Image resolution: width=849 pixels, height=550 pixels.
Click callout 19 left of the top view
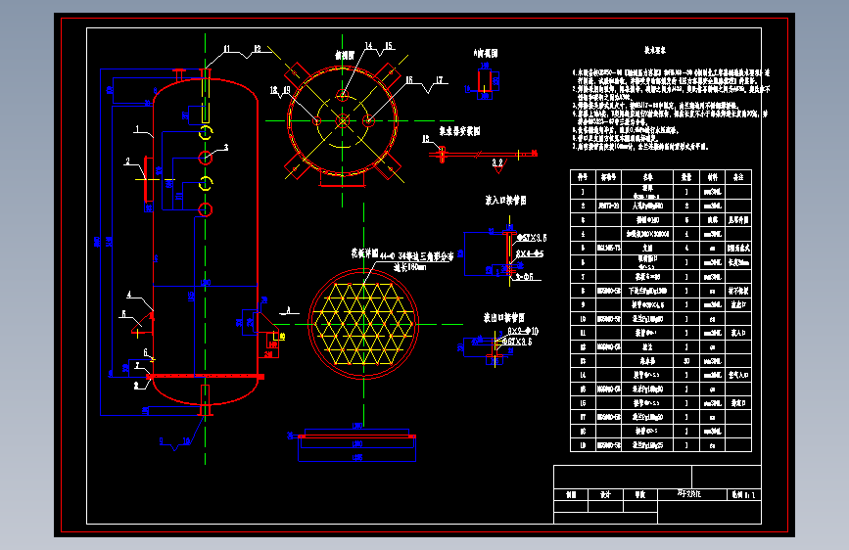click(287, 90)
